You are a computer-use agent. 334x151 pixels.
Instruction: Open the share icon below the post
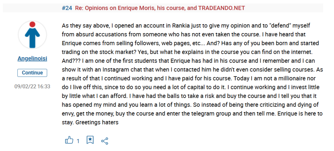click(x=105, y=141)
